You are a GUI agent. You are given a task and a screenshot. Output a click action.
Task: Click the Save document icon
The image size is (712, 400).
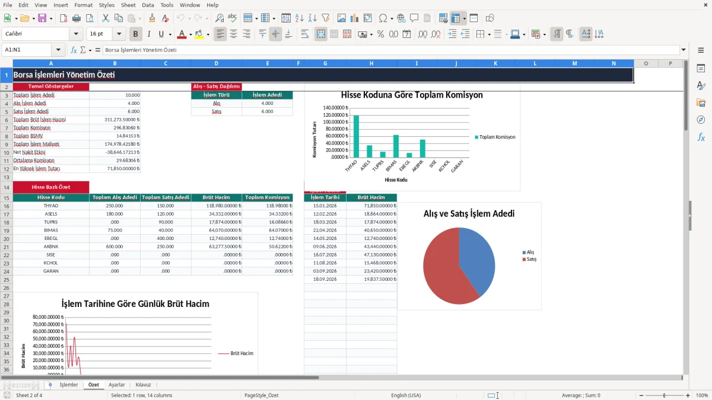[42, 18]
